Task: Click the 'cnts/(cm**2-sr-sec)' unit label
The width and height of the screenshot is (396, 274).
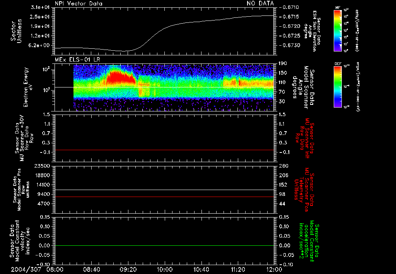Action: click(357, 30)
